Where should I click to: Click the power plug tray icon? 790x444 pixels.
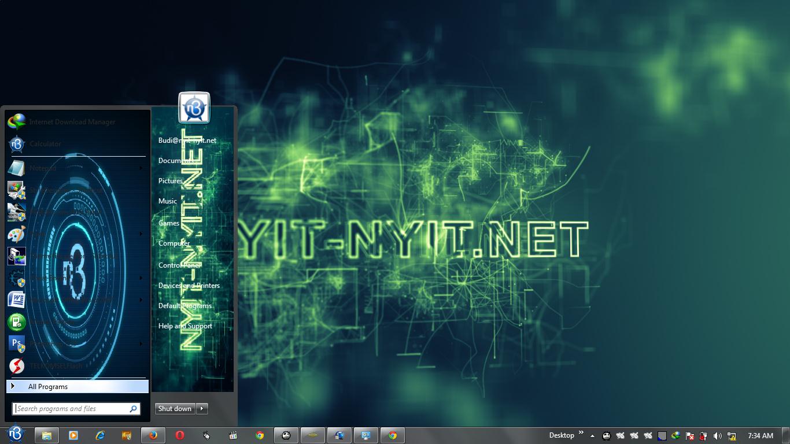tap(704, 436)
